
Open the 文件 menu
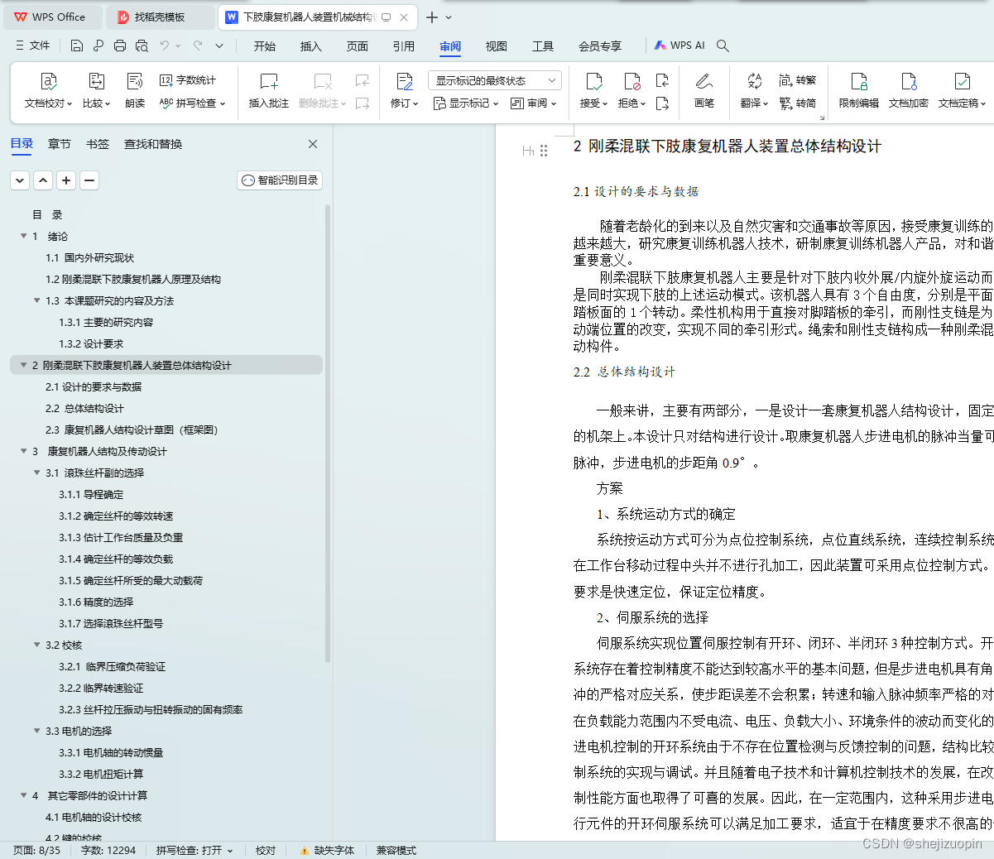(x=33, y=46)
